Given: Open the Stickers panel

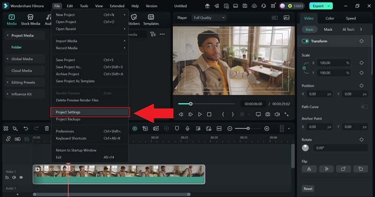Looking at the screenshot, I should (x=134, y=20).
